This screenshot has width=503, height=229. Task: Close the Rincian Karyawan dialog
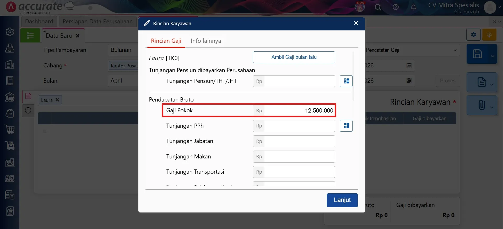pyautogui.click(x=356, y=23)
